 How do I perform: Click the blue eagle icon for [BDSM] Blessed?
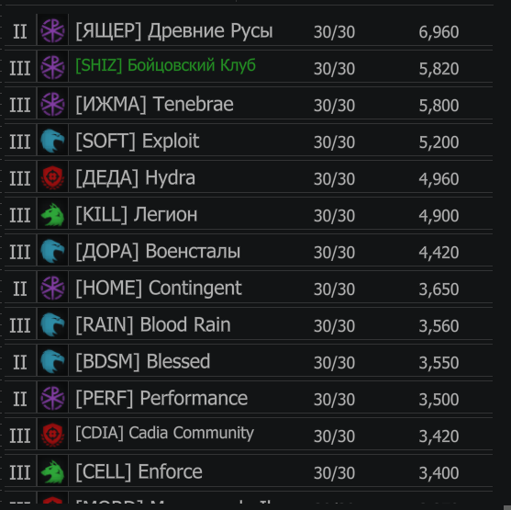tap(52, 361)
